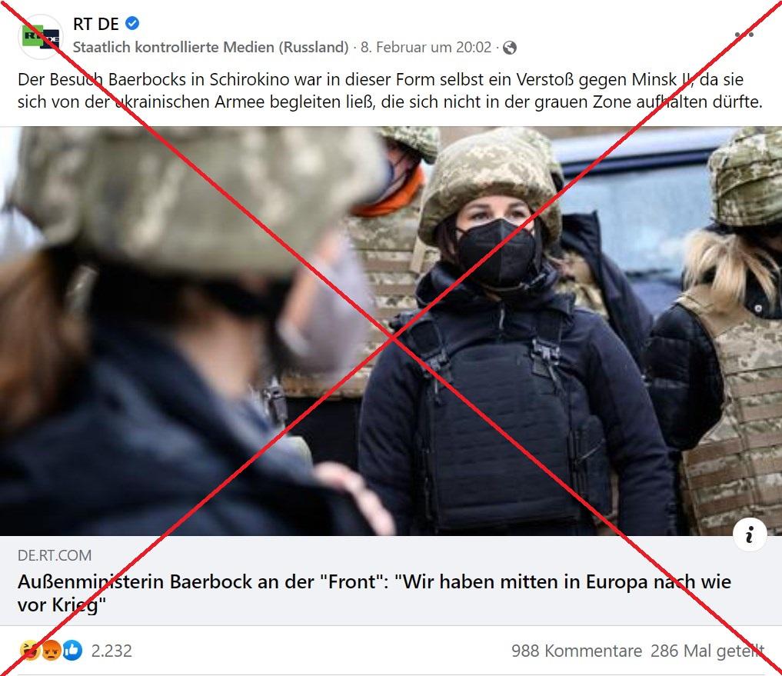The height and width of the screenshot is (676, 782).
Task: Click the post text about Baerbocks Besuch in Schirokino
Action: tap(390, 90)
